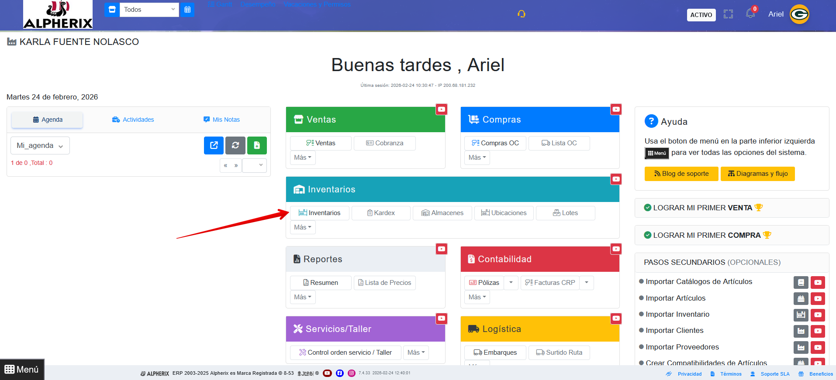
Task: Play the Ventas panel video tutorial icon
Action: coord(442,109)
